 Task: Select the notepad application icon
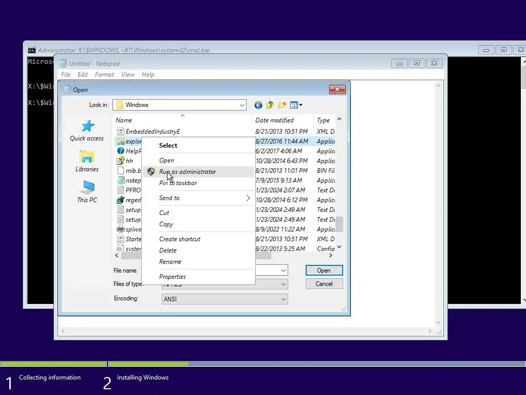point(120,181)
